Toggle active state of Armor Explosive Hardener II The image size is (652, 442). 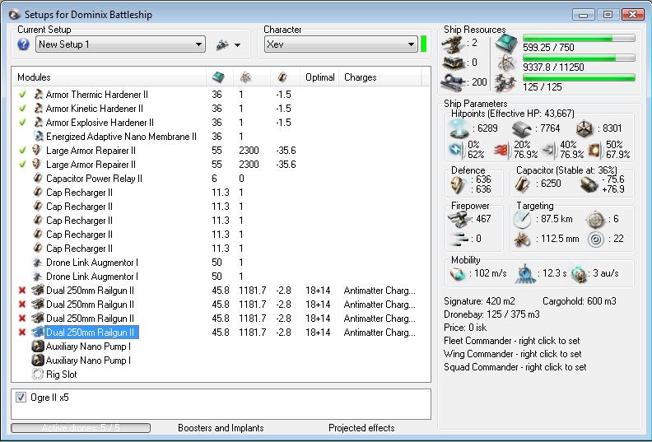[x=23, y=123]
